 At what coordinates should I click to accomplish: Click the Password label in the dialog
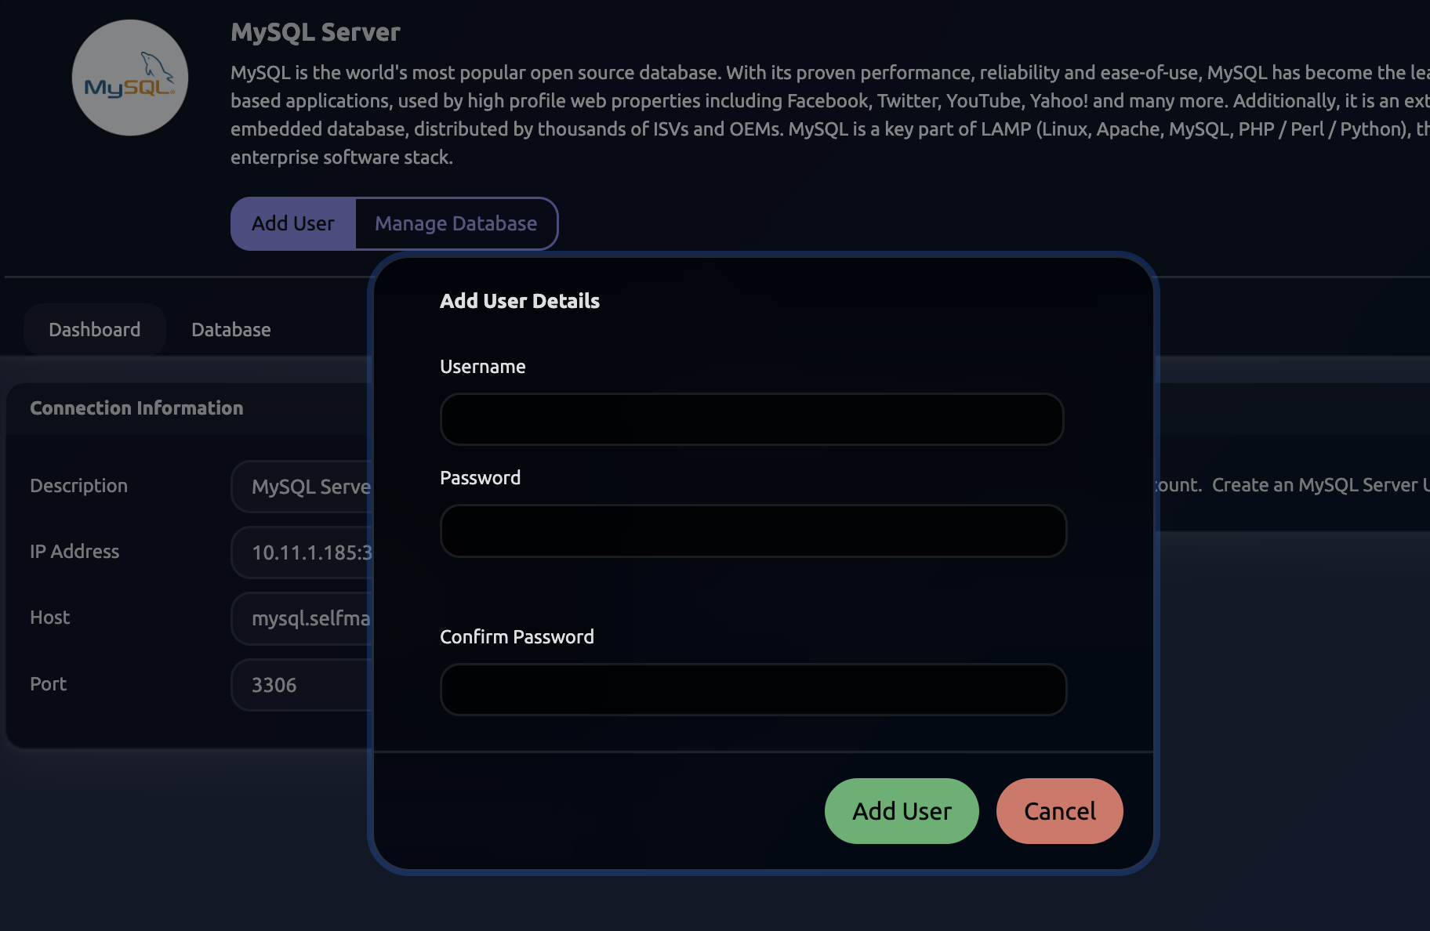coord(480,478)
